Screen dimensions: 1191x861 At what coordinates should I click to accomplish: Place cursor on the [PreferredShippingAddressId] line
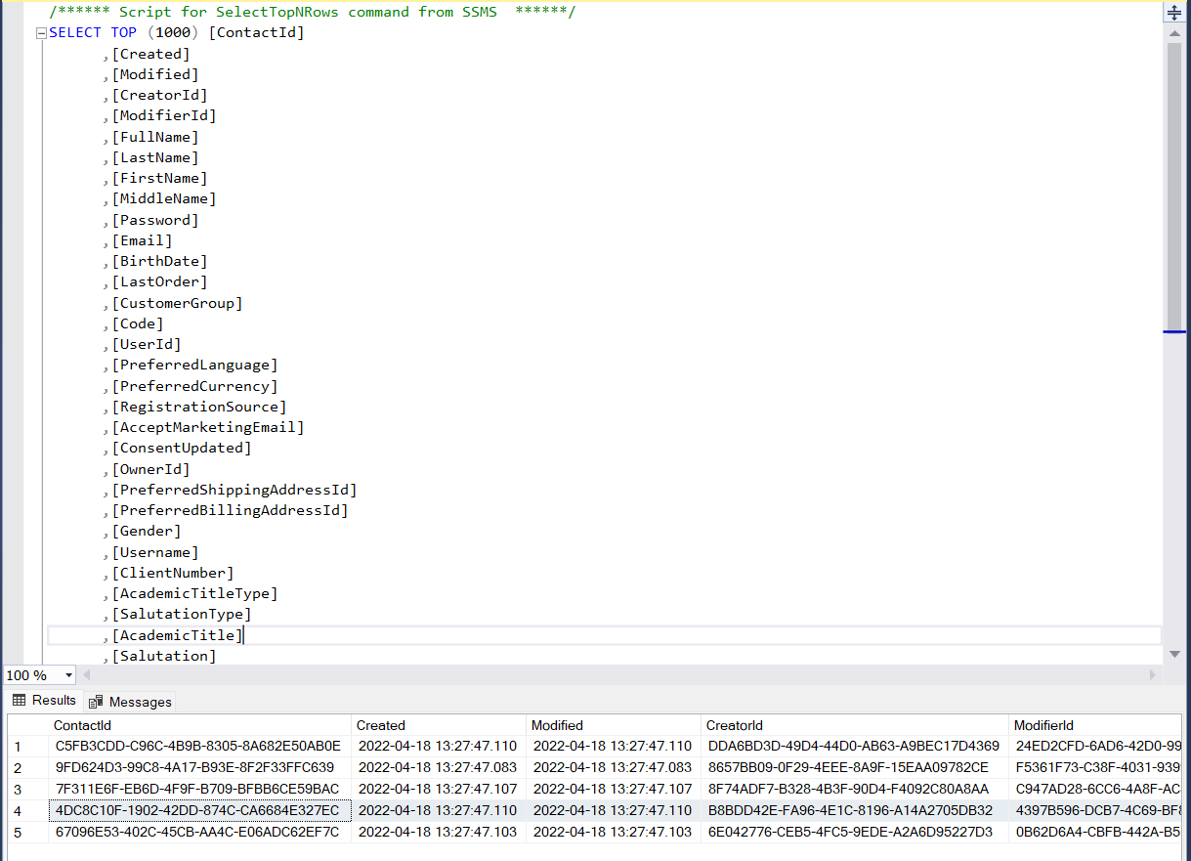click(x=234, y=490)
